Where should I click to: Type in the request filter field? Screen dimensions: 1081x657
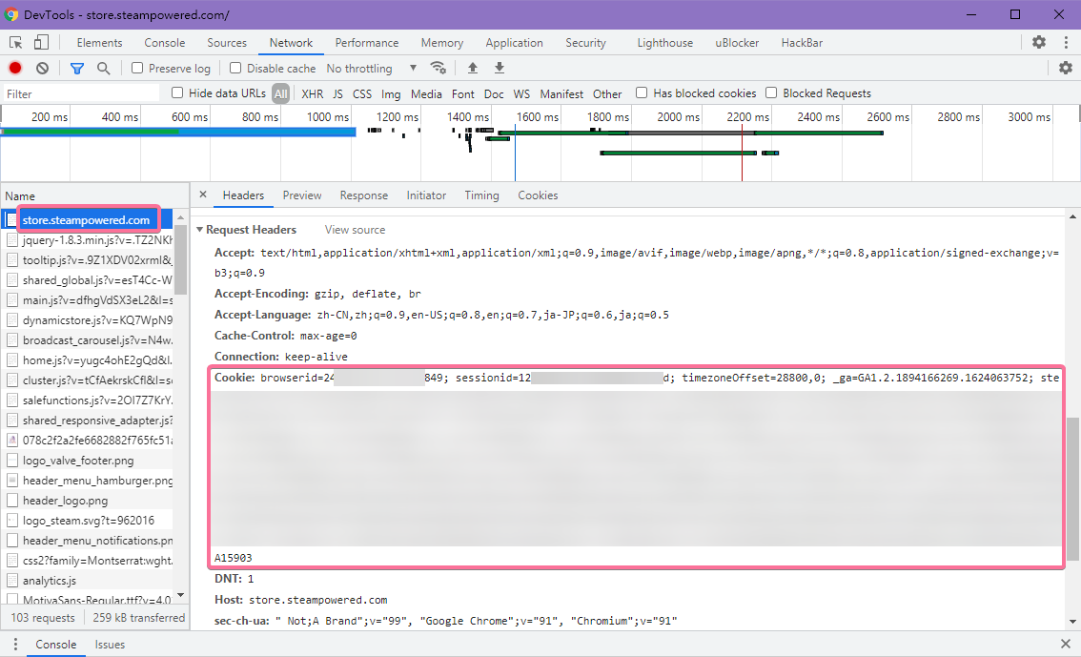[x=80, y=93]
